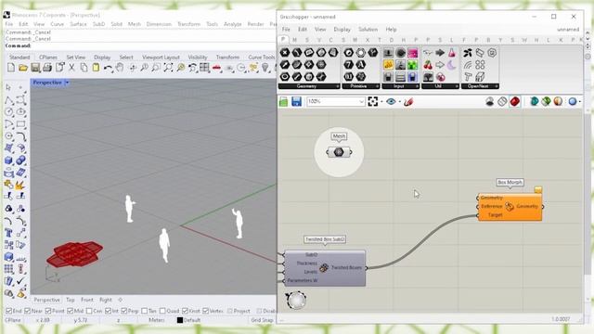This screenshot has height=334, width=594.
Task: Toggle the Perp osnap checkbox
Action: tap(123, 311)
